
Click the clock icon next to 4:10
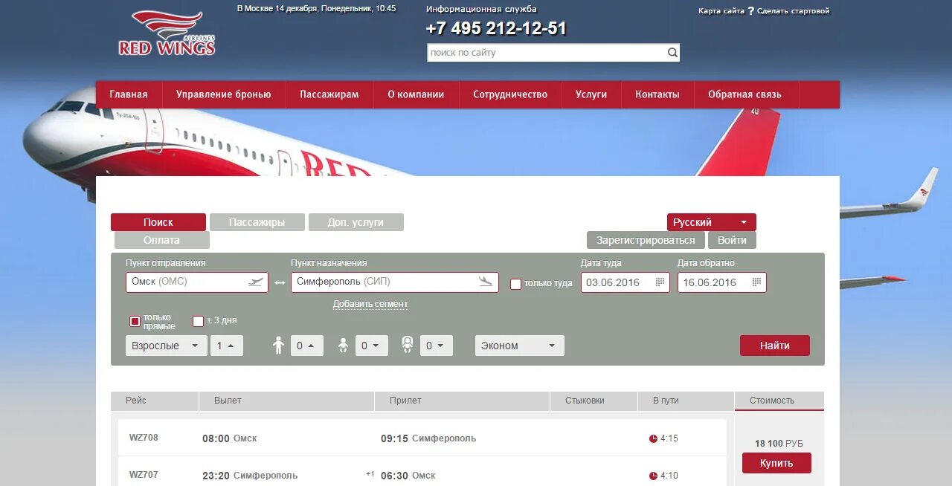(x=653, y=476)
